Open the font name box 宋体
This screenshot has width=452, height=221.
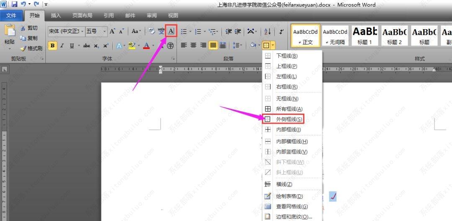[66, 31]
